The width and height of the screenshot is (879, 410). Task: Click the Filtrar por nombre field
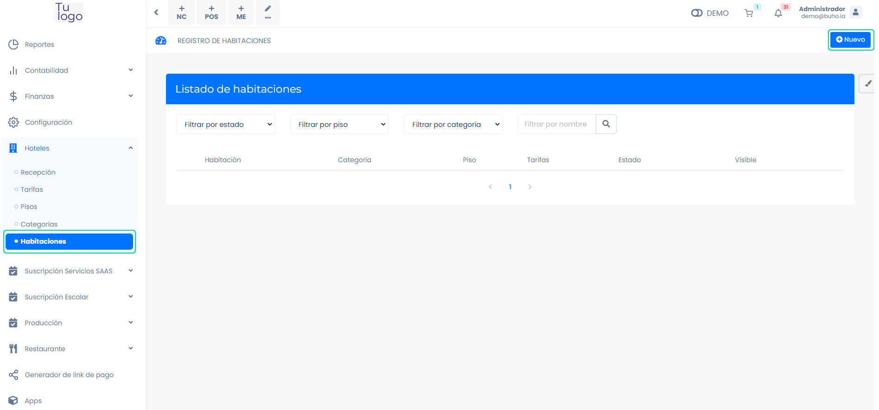[556, 124]
